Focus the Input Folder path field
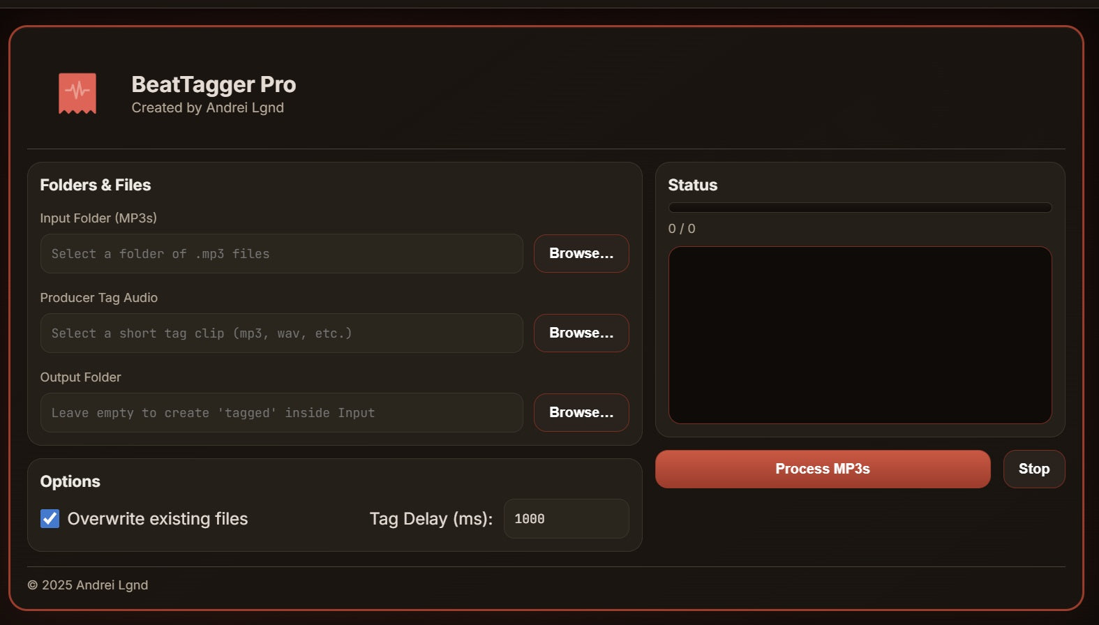1099x625 pixels. [x=281, y=254]
